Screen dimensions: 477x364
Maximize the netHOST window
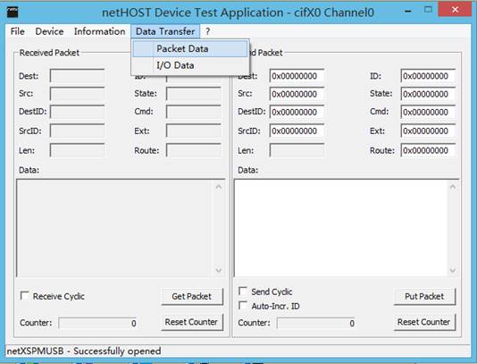(428, 10)
